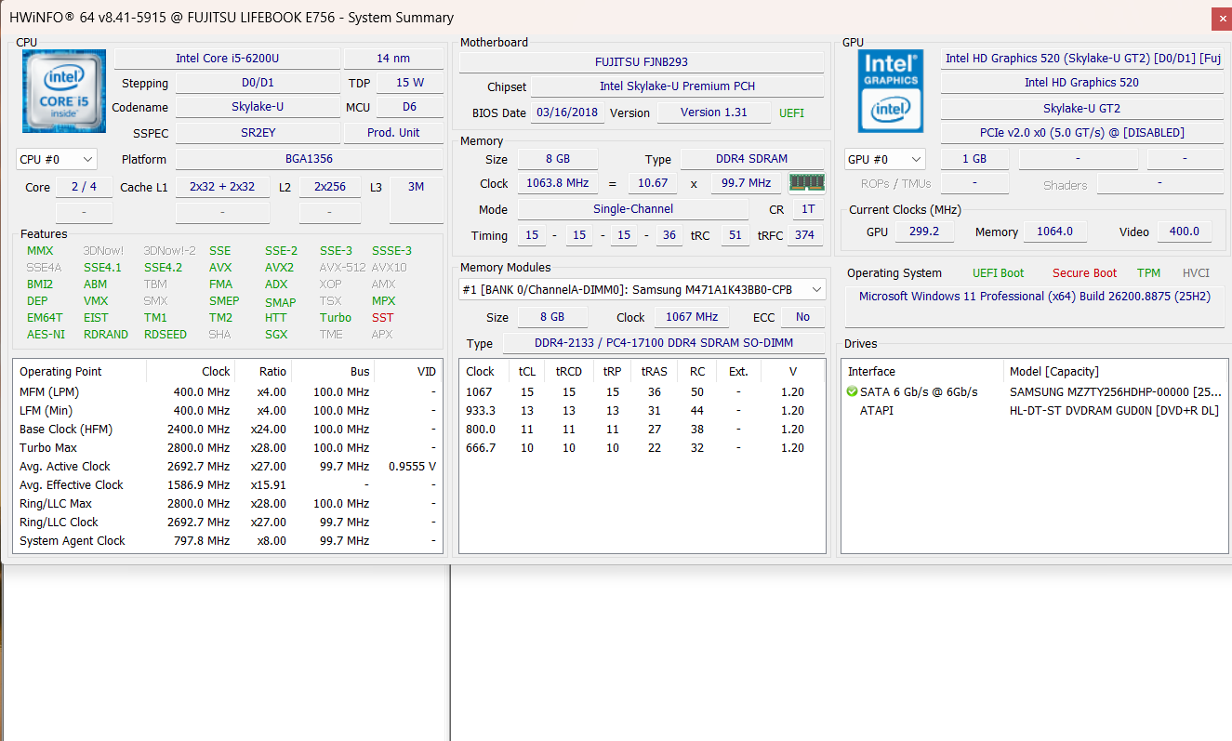Select the Turbo Max operating point row

[228, 447]
